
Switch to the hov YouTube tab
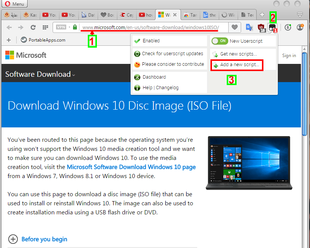pos(146,15)
